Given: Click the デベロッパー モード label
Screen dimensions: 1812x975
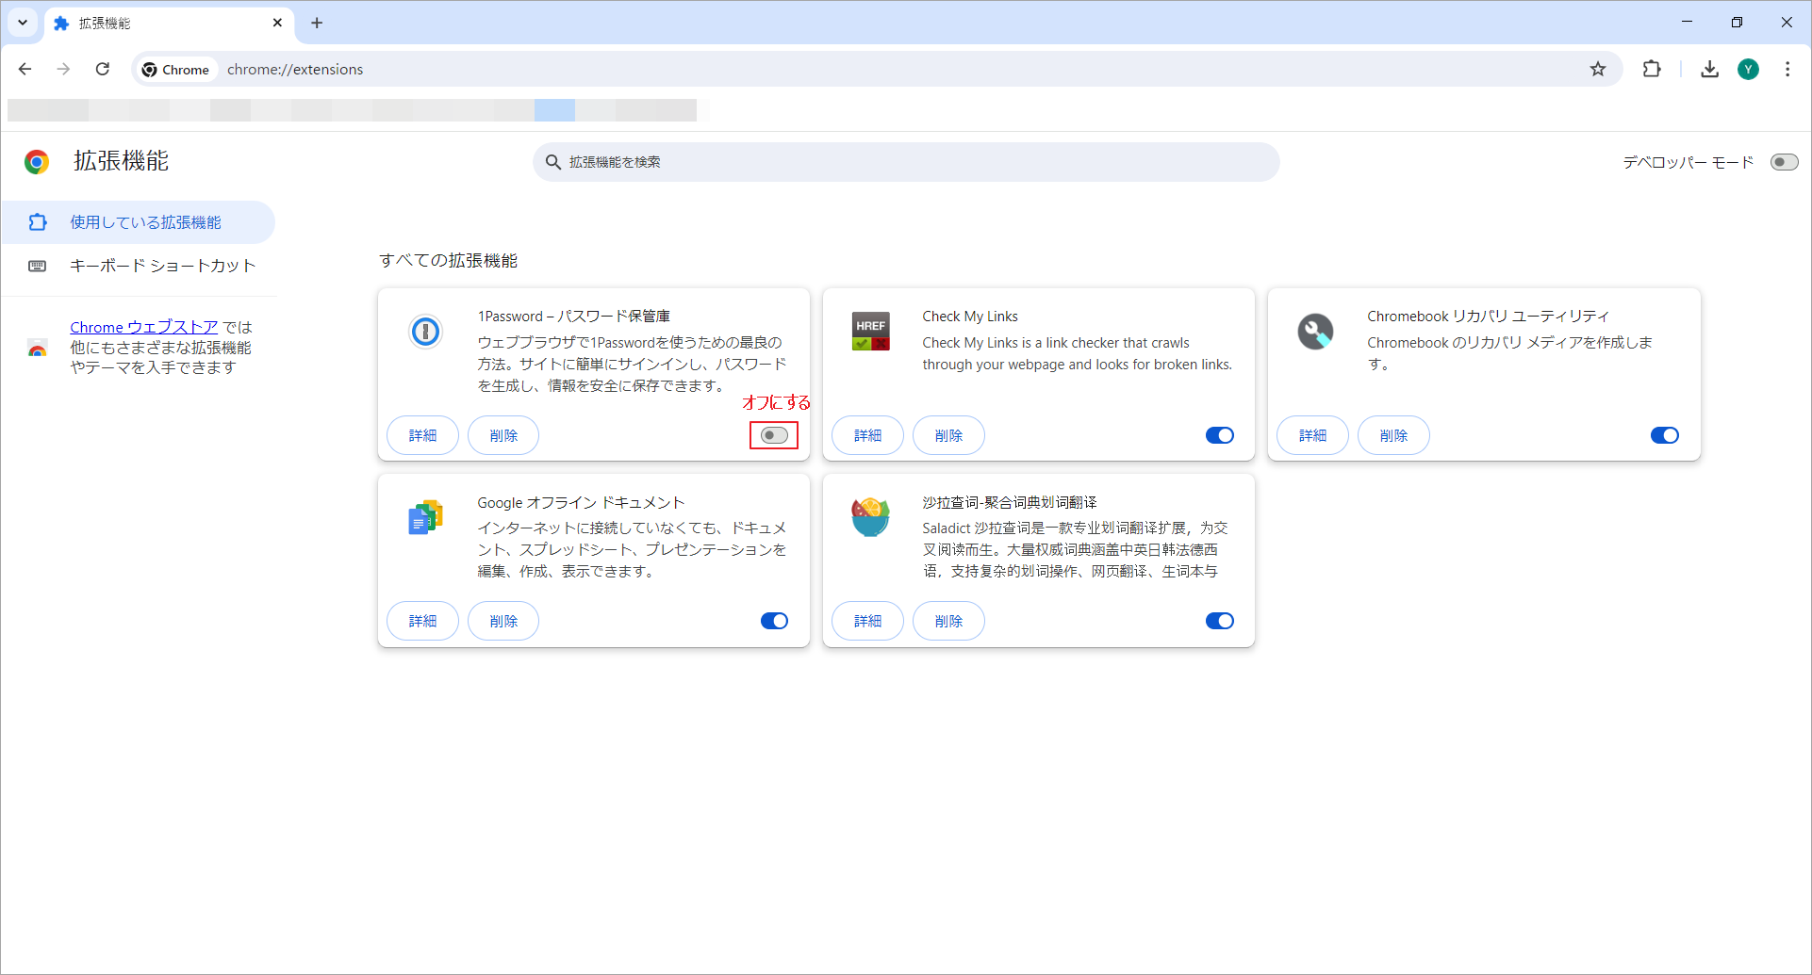Looking at the screenshot, I should click(1688, 162).
